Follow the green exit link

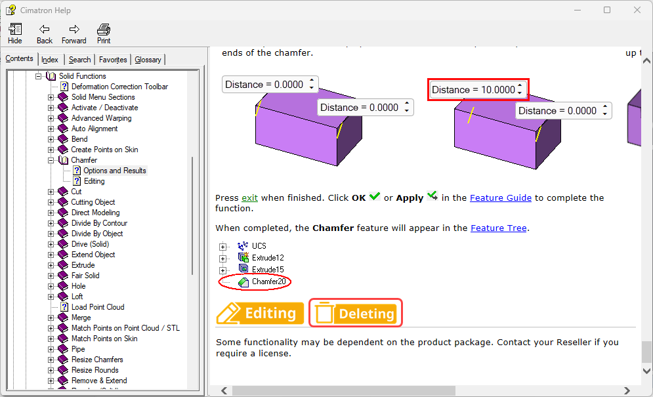(249, 198)
